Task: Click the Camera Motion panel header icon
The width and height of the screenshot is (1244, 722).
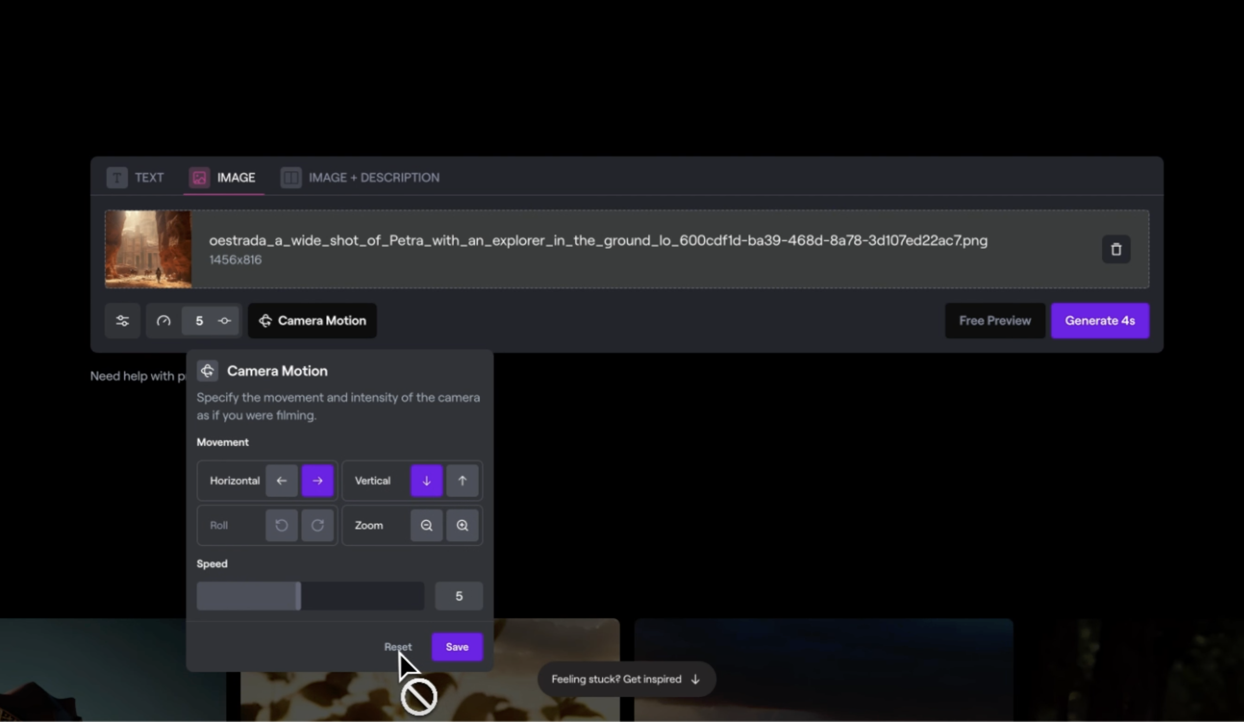Action: pos(207,371)
